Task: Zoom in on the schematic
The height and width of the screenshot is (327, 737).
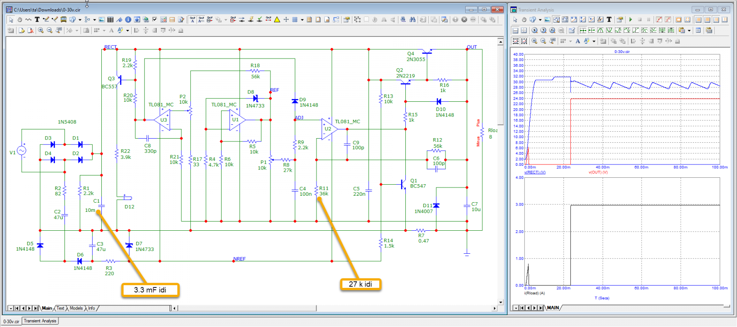Action: pos(41,30)
